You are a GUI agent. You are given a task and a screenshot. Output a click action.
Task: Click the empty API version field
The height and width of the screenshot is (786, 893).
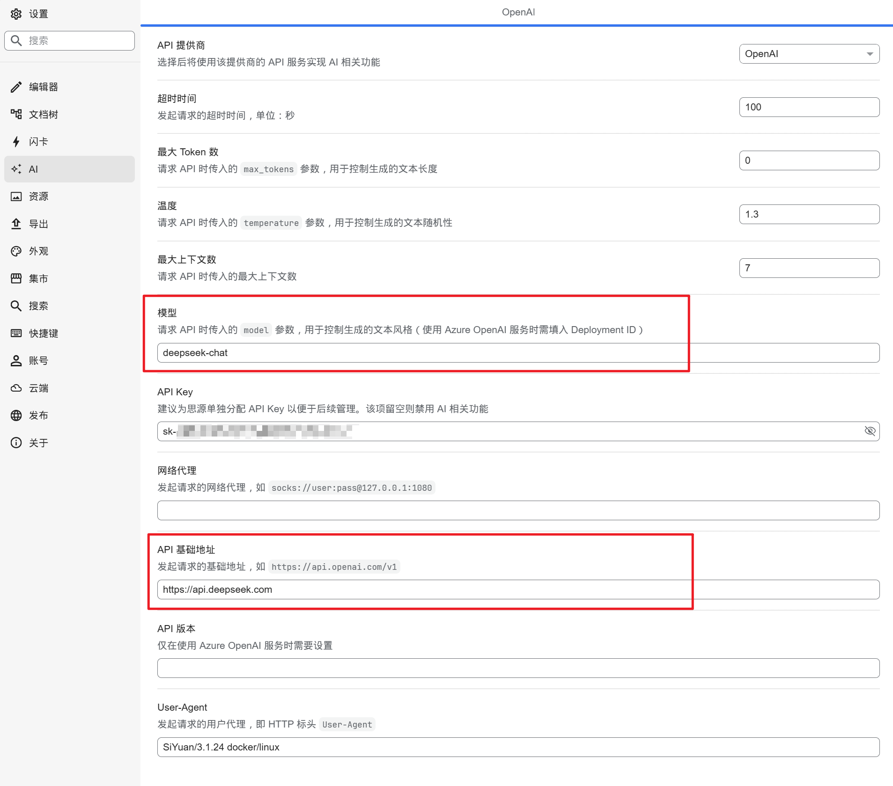click(518, 668)
